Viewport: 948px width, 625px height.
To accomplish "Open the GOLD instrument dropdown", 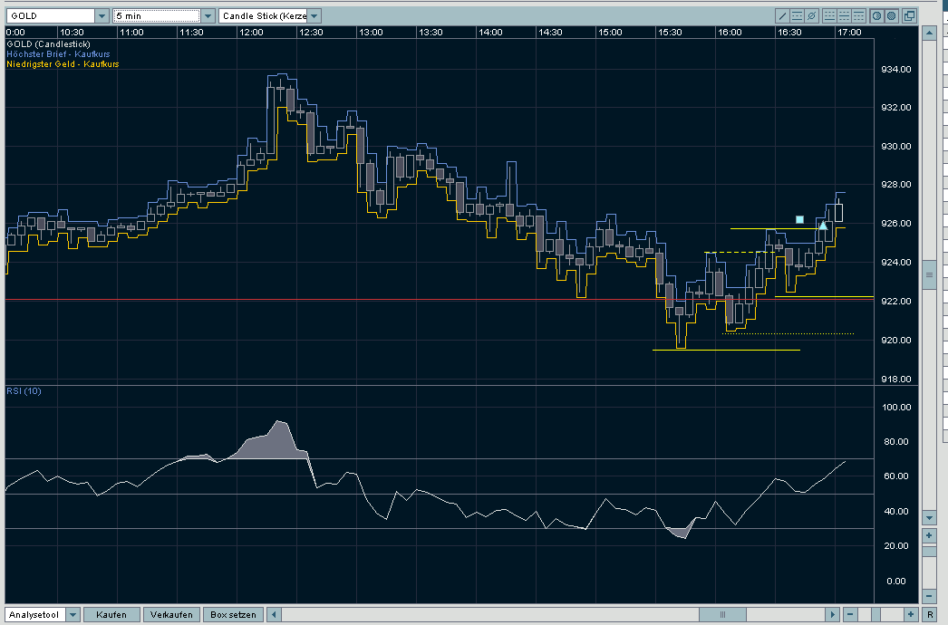I will pos(101,16).
